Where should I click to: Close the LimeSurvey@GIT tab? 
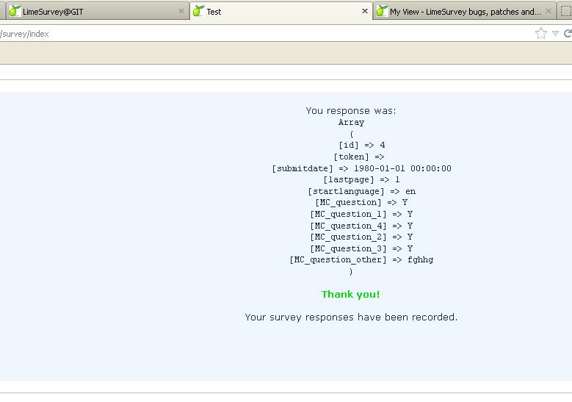click(181, 11)
